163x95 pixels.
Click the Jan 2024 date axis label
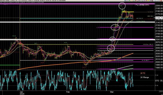pos(22,93)
